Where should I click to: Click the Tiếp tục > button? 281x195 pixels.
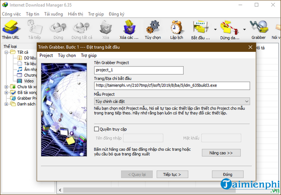pyautogui.click(x=172, y=174)
